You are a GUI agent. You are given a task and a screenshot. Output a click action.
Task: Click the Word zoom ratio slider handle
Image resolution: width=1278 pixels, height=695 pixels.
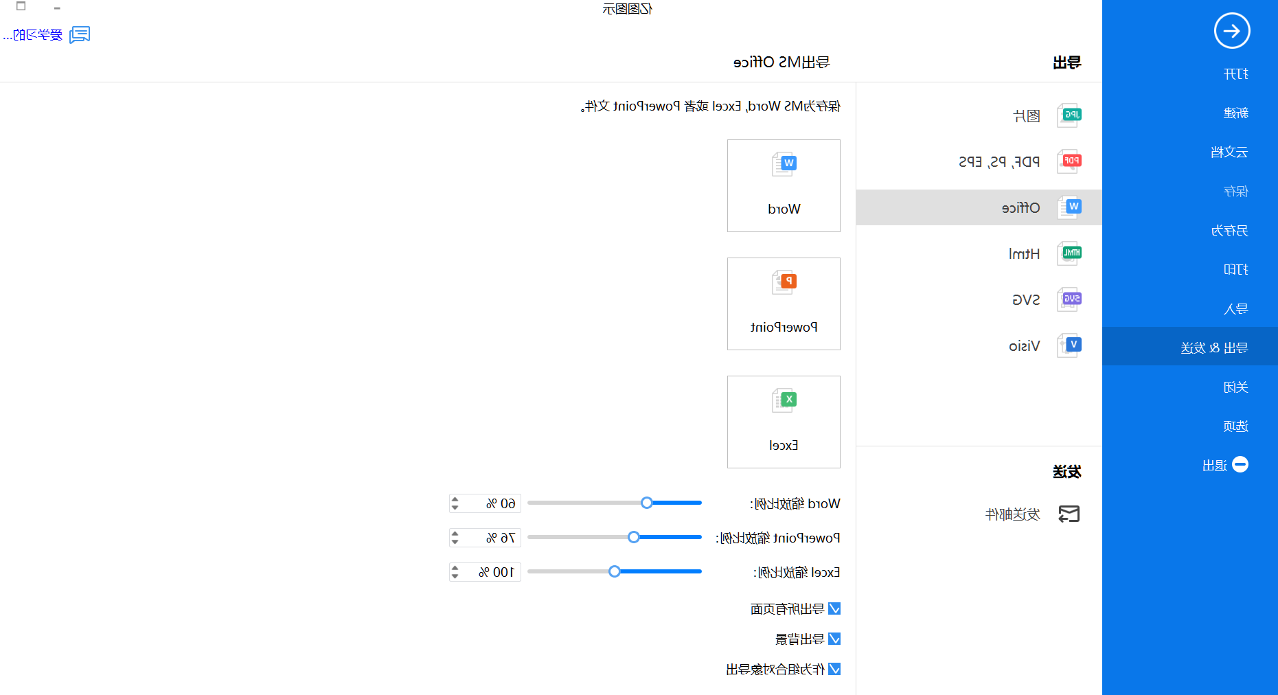pyautogui.click(x=646, y=503)
